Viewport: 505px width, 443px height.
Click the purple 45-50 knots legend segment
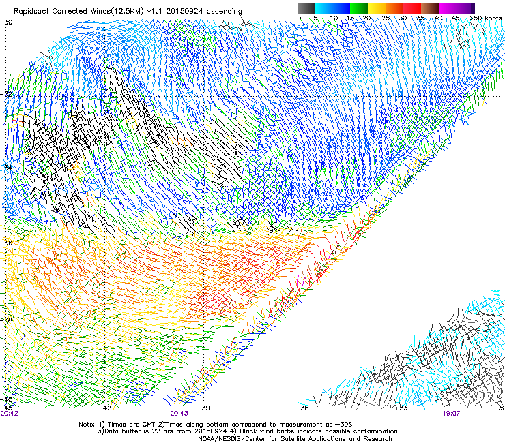click(x=465, y=8)
